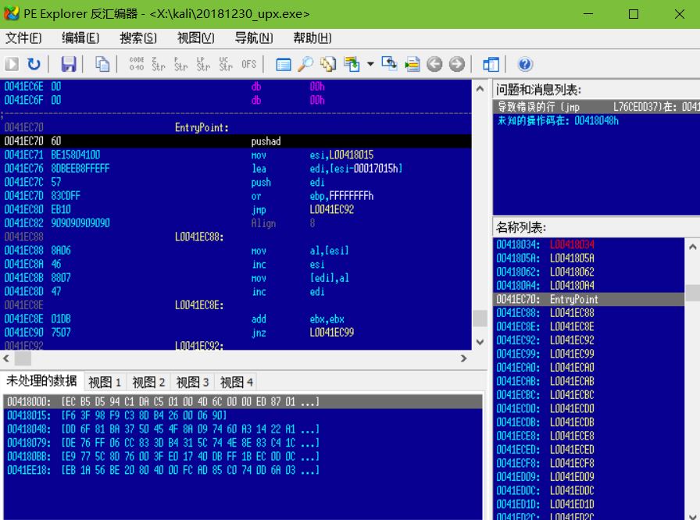The width and height of the screenshot is (700, 520).
Task: Open the 视图(V) menu
Action: click(195, 38)
